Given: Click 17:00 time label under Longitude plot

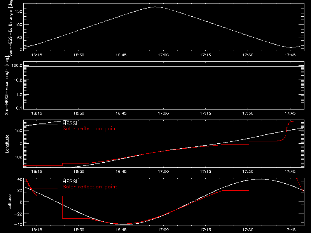Looking at the screenshot, I should pyautogui.click(x=163, y=172).
